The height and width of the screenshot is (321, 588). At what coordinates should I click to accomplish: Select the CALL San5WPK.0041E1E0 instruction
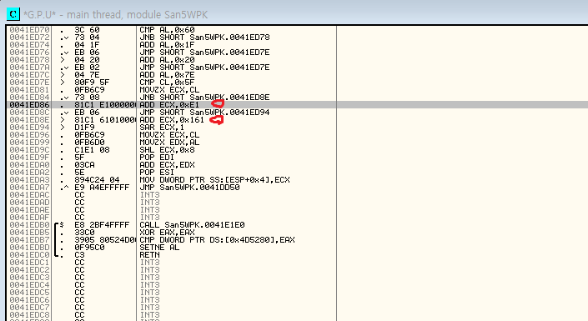(x=192, y=224)
